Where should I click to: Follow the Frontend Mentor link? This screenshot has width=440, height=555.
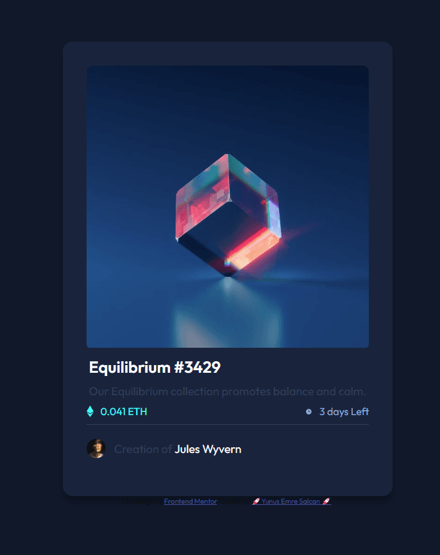(190, 501)
